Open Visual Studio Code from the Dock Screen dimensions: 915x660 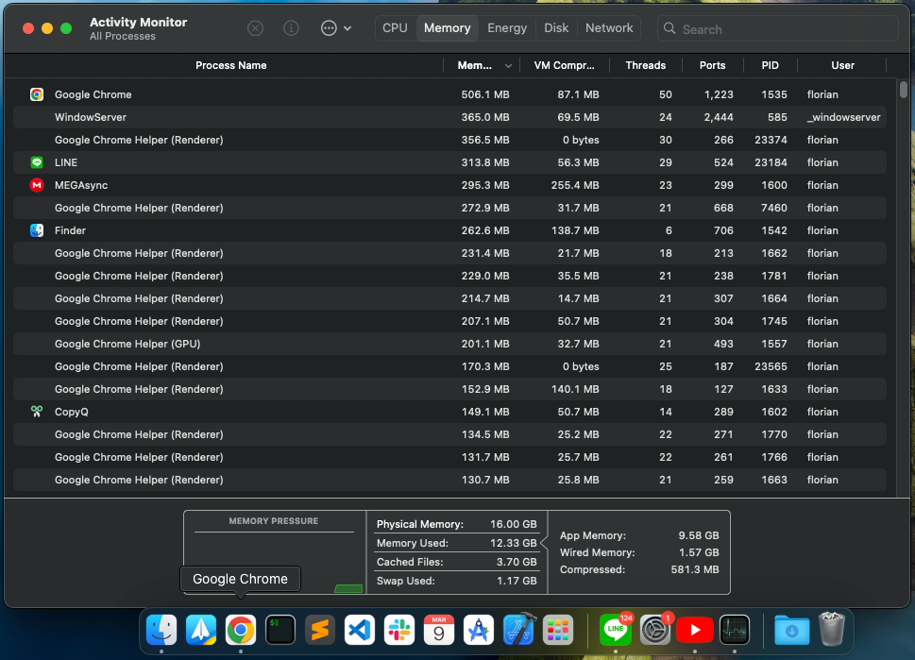pos(360,629)
